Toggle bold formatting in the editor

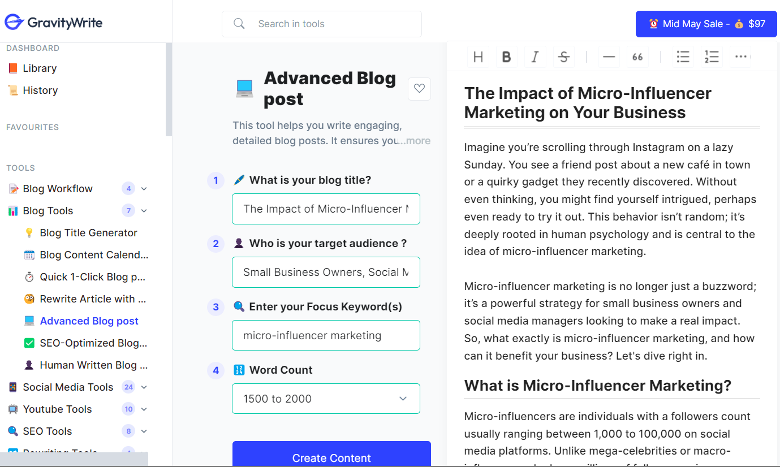coord(506,57)
